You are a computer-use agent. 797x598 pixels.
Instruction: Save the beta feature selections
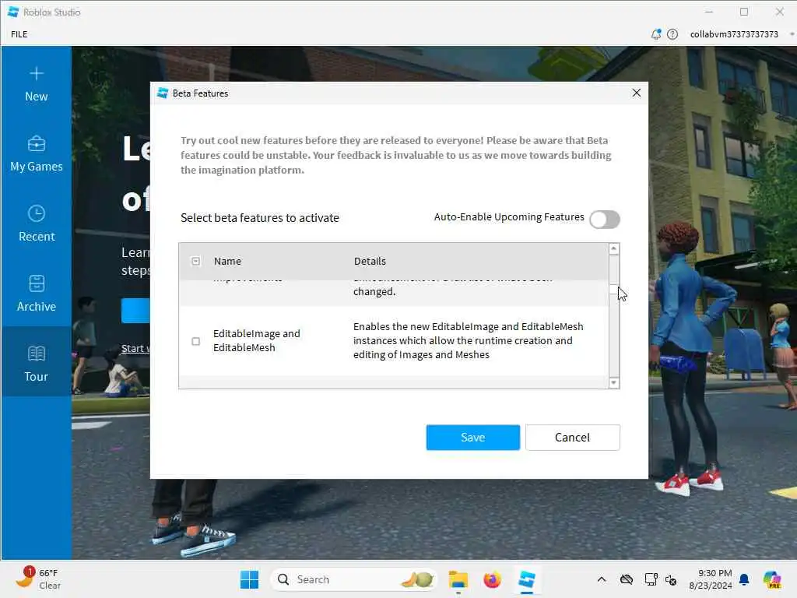pos(472,438)
